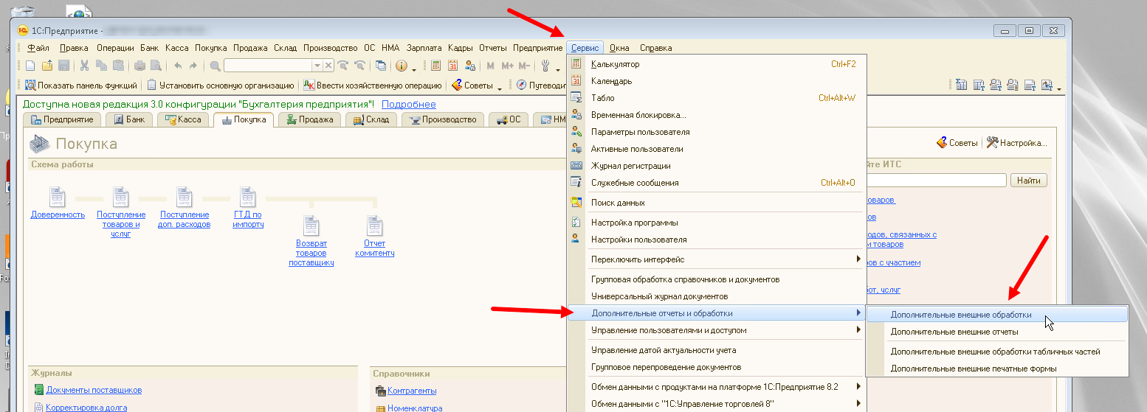This screenshot has height=412, width=1147.
Task: Switch to the Касса tab
Action: click(183, 119)
